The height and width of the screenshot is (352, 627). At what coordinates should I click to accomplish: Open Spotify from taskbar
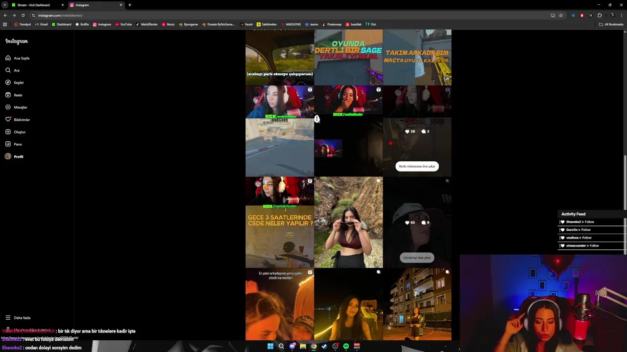point(346,346)
